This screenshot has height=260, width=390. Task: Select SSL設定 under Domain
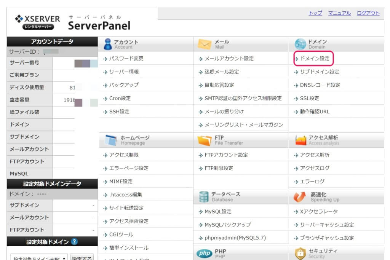click(x=309, y=98)
